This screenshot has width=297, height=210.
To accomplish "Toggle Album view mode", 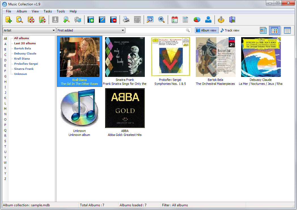I will coord(207,30).
